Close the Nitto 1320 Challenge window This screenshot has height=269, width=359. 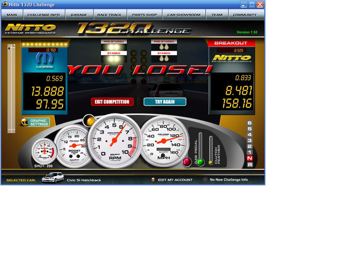pyautogui.click(x=260, y=4)
